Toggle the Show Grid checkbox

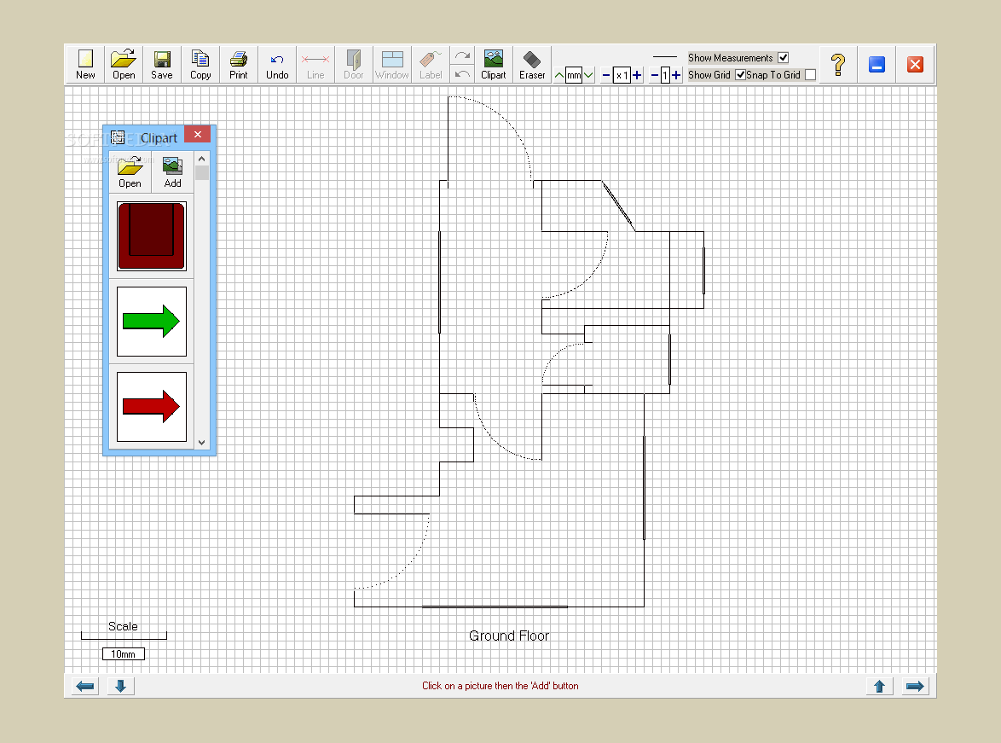[x=741, y=75]
